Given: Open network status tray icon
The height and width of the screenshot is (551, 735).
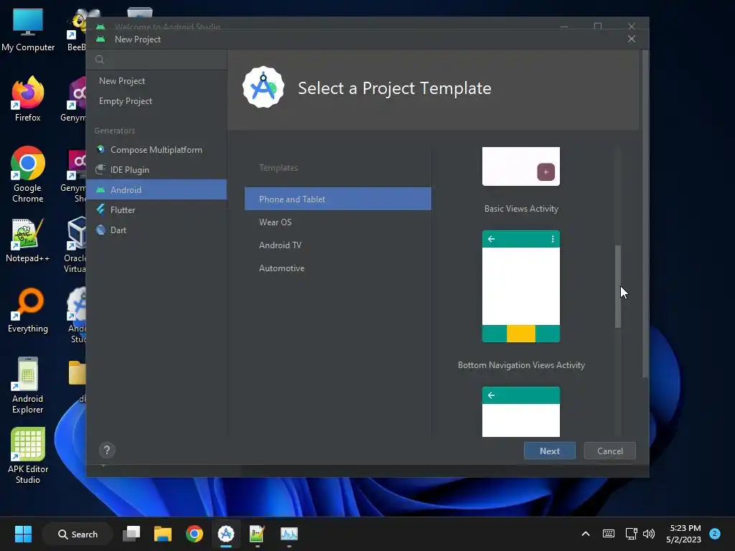Looking at the screenshot, I should coord(631,534).
